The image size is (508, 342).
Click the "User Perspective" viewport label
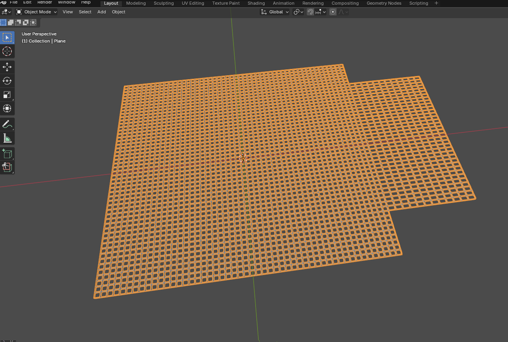tap(39, 34)
